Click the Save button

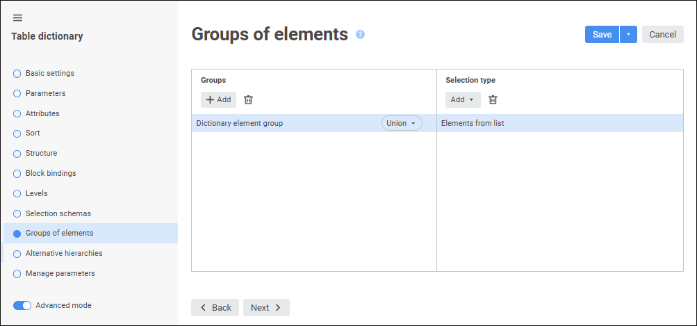pyautogui.click(x=602, y=35)
